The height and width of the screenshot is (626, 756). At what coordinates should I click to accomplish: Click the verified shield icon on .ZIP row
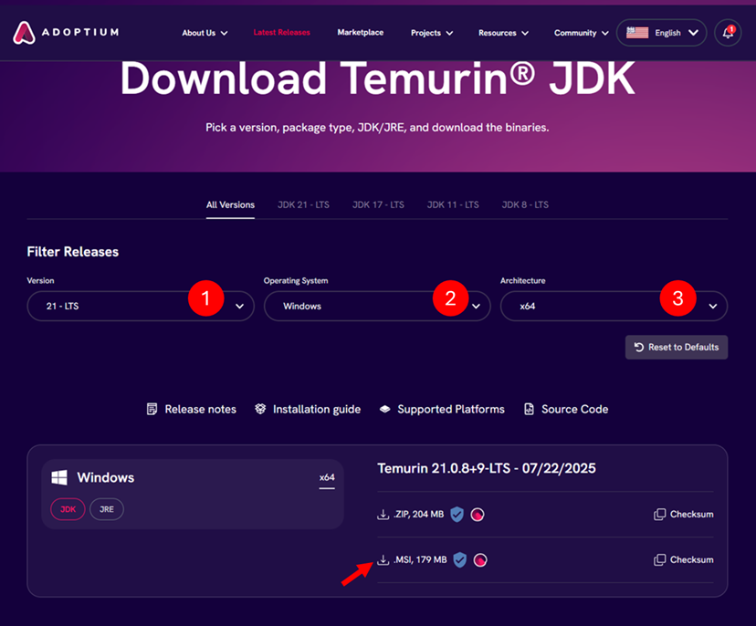click(457, 514)
